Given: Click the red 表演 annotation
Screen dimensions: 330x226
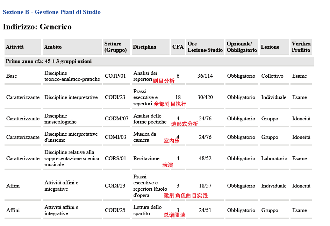Looking at the screenshot, I should pyautogui.click(x=167, y=165).
